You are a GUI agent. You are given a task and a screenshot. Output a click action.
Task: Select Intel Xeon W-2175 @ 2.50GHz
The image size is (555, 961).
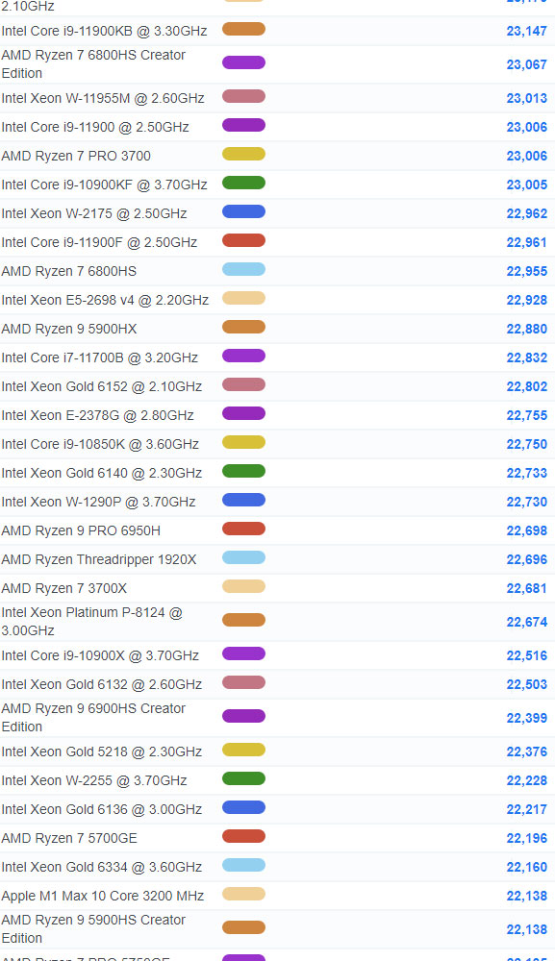(94, 213)
